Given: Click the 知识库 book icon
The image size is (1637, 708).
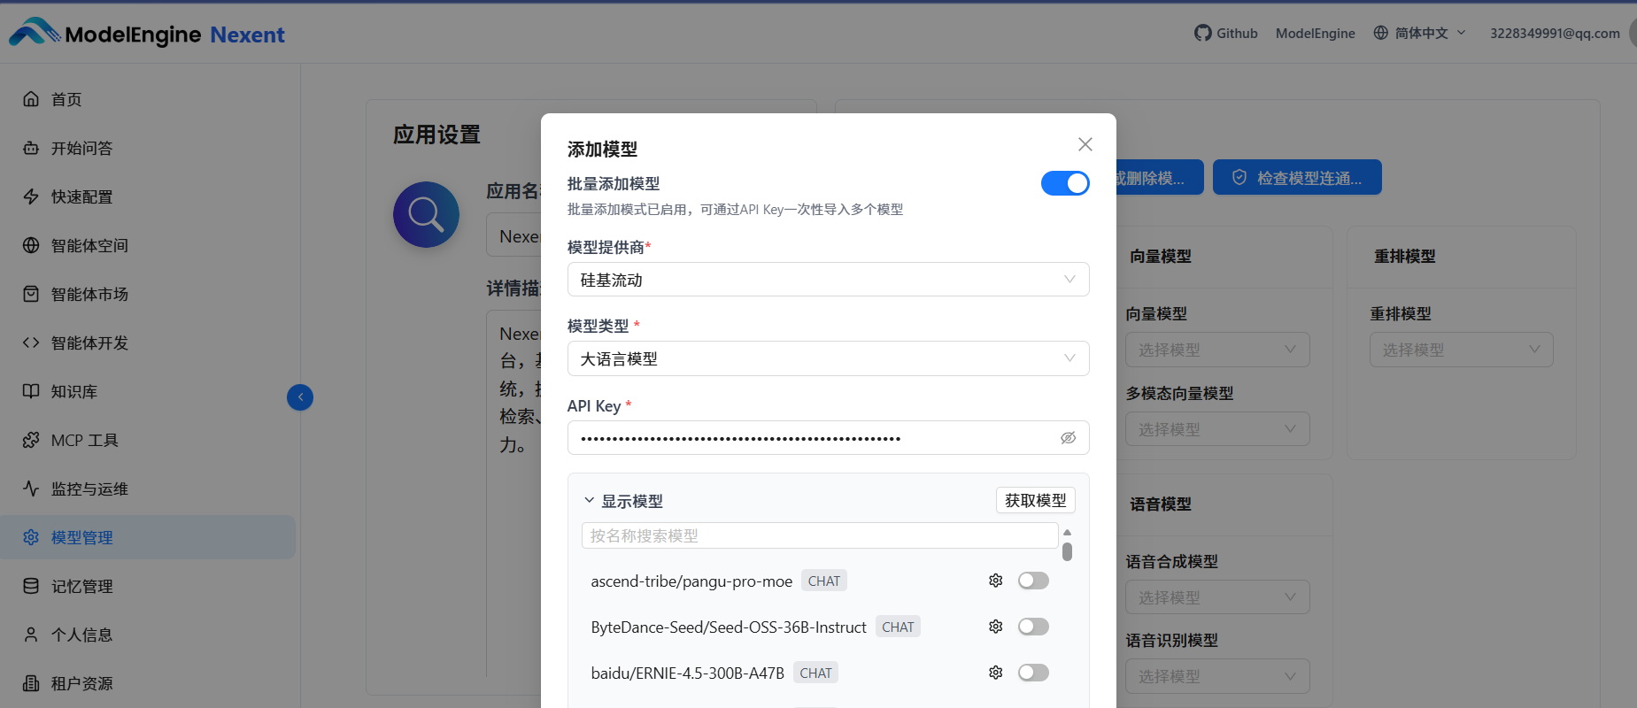Looking at the screenshot, I should (31, 391).
